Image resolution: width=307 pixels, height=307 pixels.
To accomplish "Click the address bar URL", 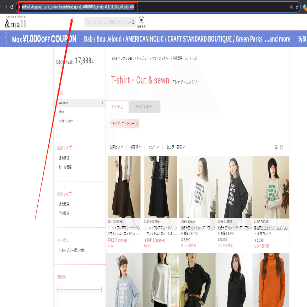I will (x=78, y=7).
